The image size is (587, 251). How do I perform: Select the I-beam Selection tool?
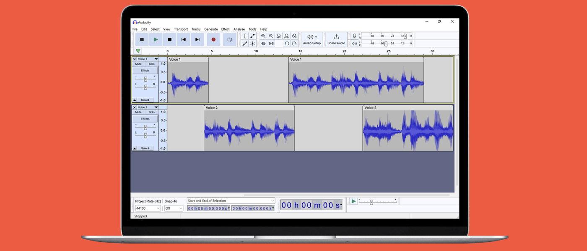245,36
